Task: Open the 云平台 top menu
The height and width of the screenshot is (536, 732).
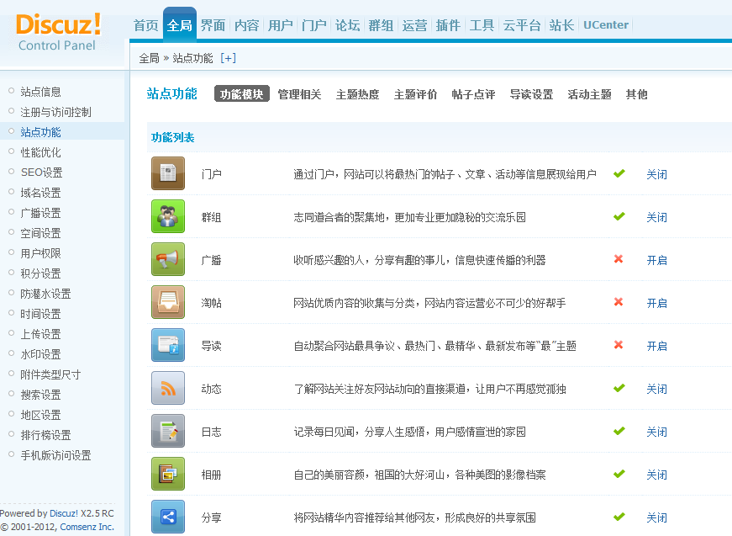Action: (x=522, y=25)
